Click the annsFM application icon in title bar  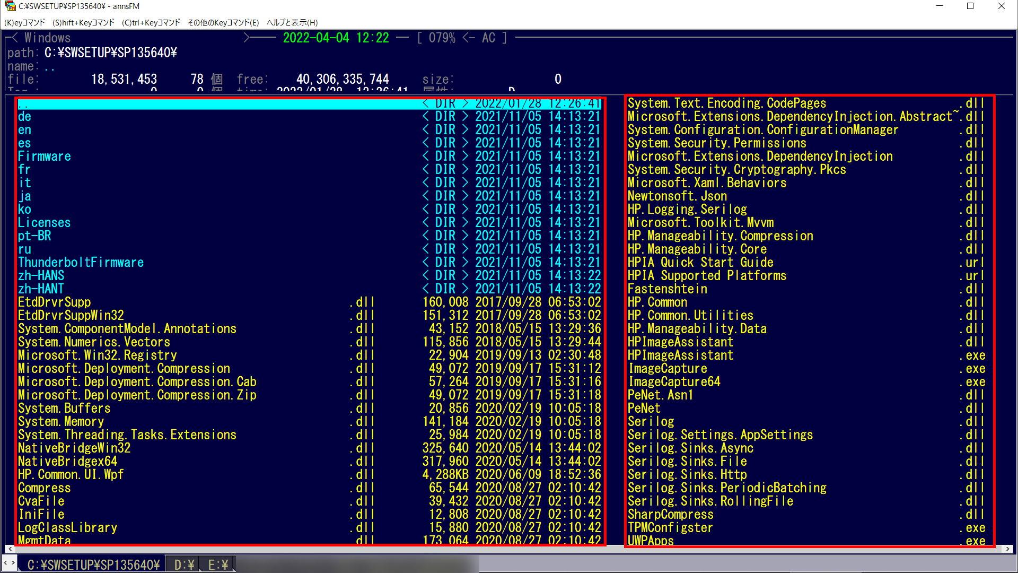point(10,6)
